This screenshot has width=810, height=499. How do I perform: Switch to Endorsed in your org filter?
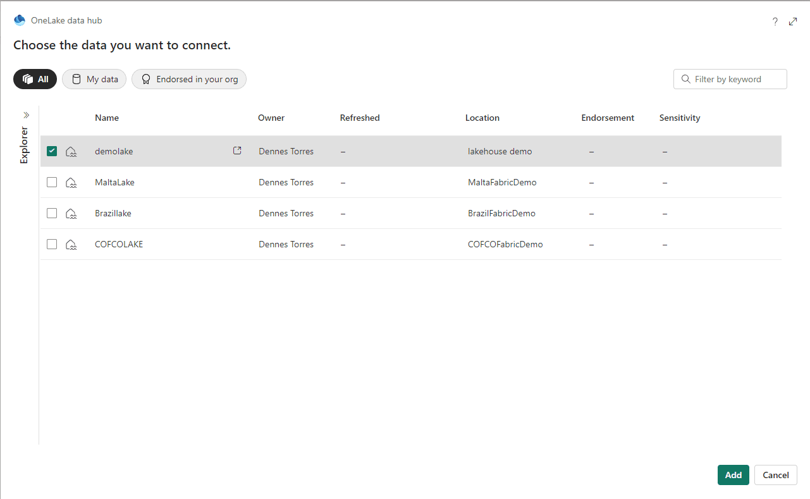[x=189, y=79]
